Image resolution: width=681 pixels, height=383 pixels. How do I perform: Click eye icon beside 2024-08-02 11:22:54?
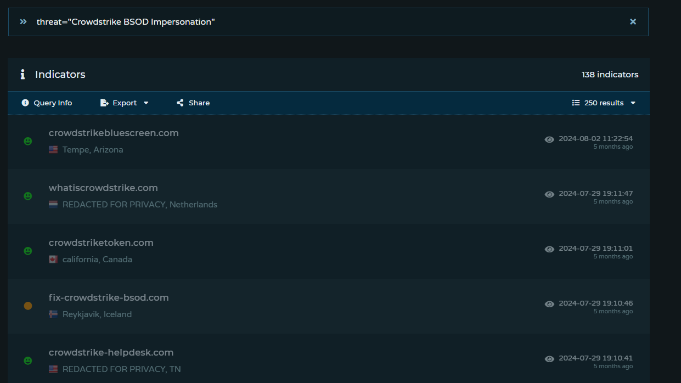click(549, 139)
